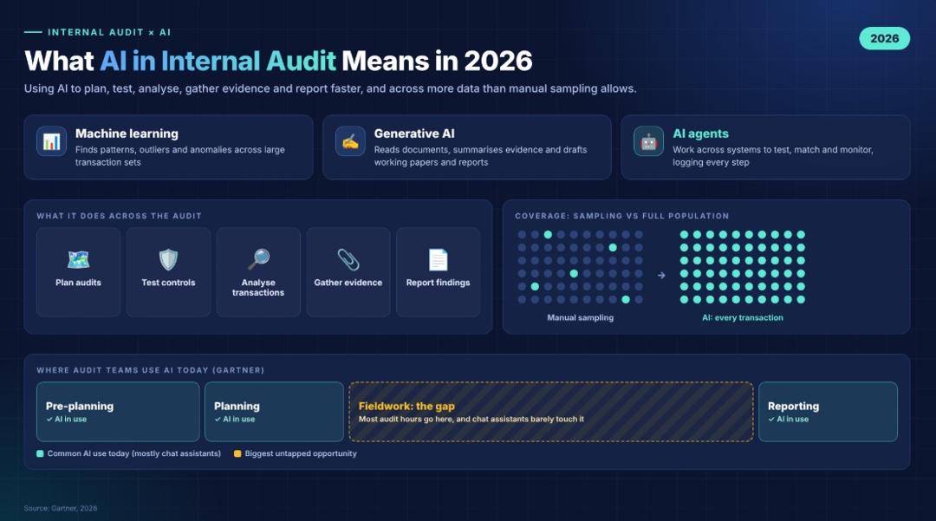Image resolution: width=936 pixels, height=521 pixels.
Task: Click the full population teal dot grid
Action: 743,267
